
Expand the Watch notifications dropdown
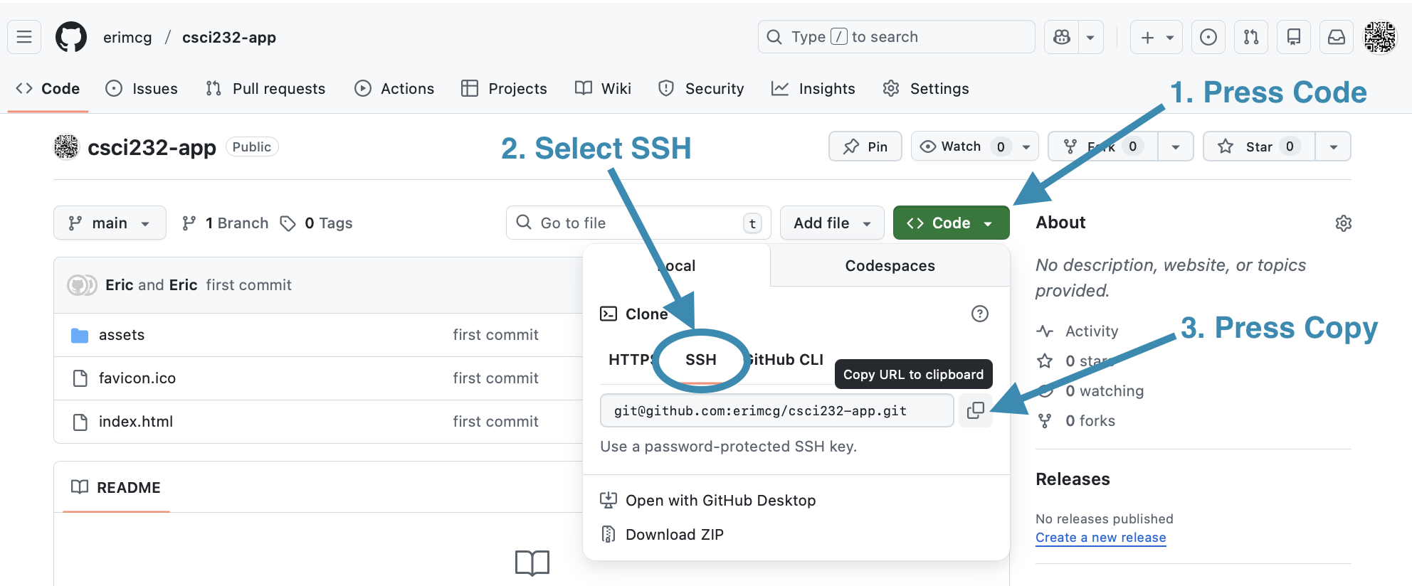pos(1026,146)
